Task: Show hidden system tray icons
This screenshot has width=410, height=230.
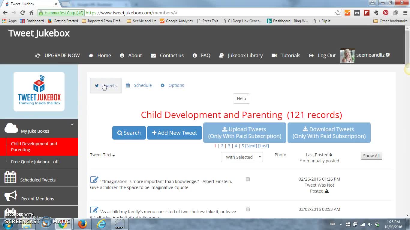Action: pos(341,224)
